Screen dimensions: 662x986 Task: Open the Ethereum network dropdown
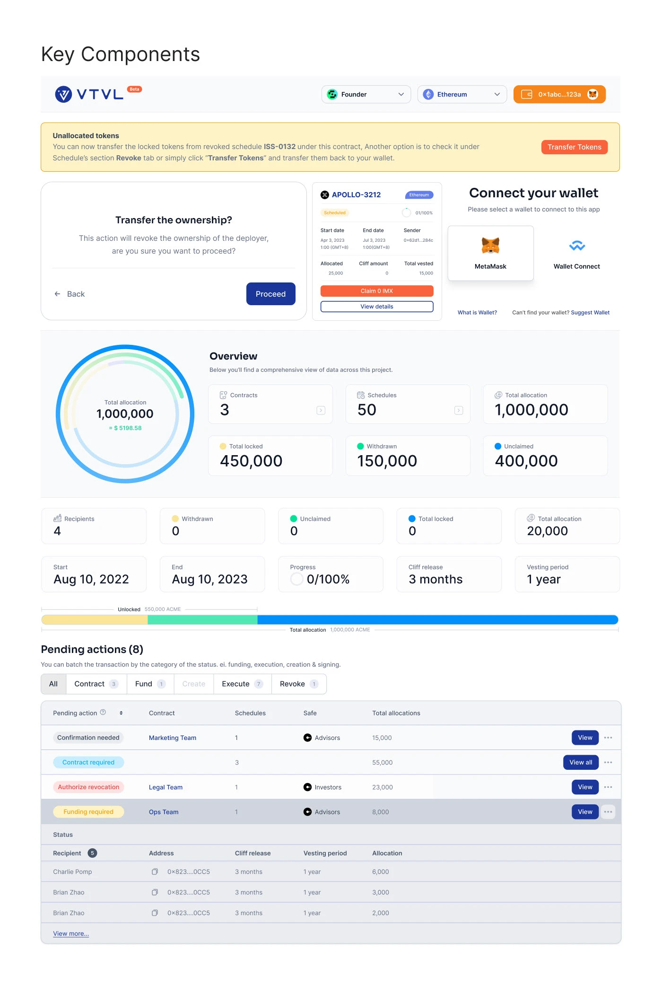(x=462, y=94)
